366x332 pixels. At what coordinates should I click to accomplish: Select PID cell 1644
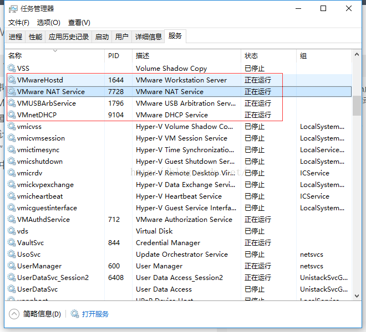(x=116, y=80)
